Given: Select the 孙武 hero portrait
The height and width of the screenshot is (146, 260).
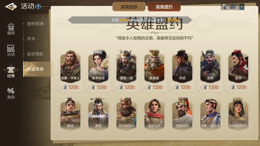Looking at the screenshot, I should pos(182,66).
